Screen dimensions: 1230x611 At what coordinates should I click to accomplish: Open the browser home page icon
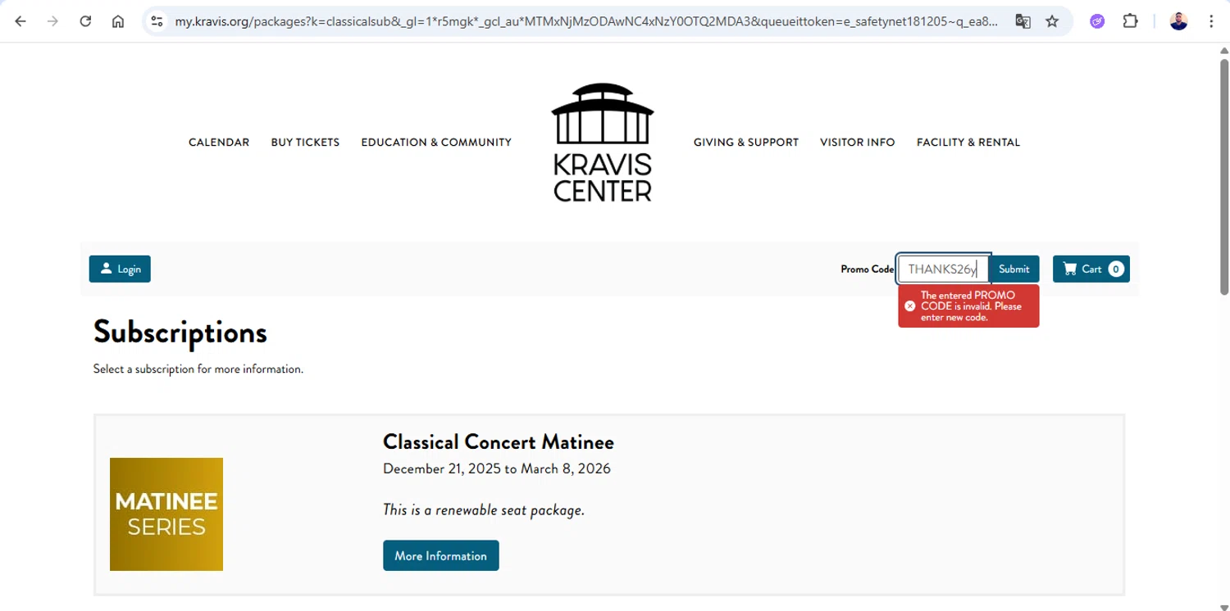pos(118,21)
